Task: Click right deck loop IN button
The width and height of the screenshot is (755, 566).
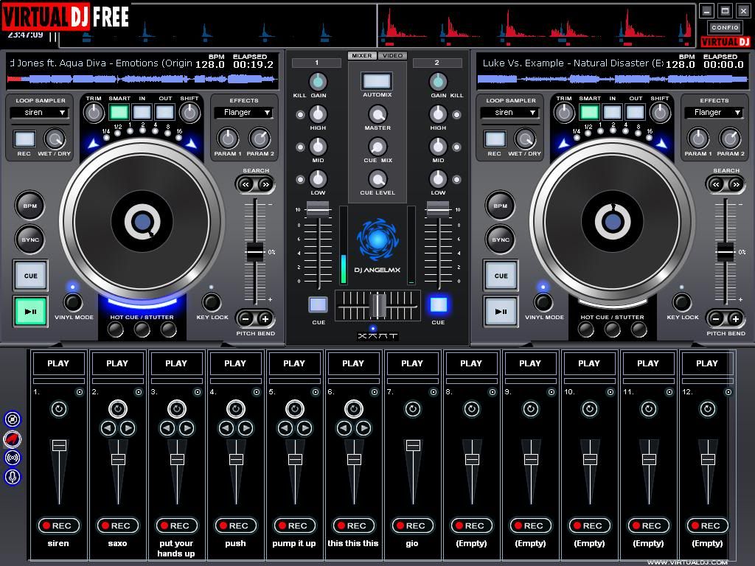Action: coord(613,112)
